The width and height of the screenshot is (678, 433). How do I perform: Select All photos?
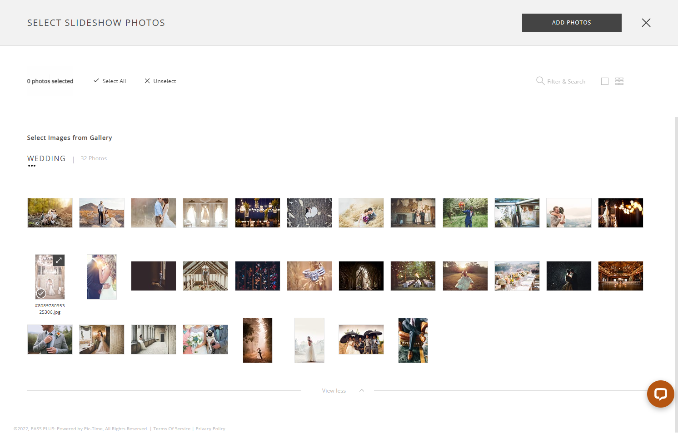(110, 81)
